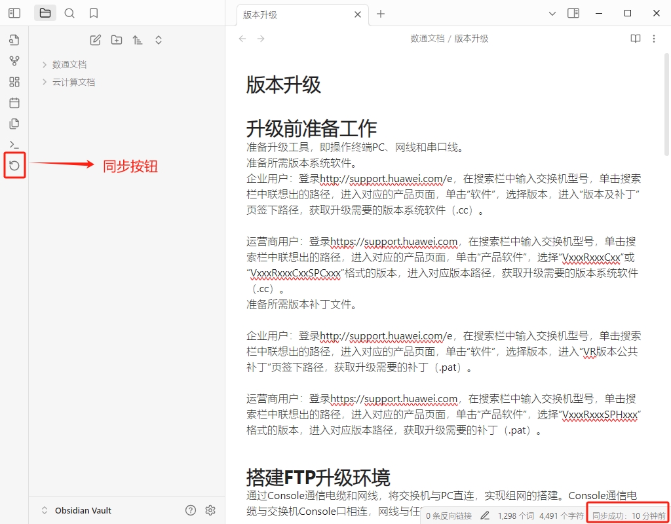The height and width of the screenshot is (524, 671).
Task: Open graph view from the ribbon
Action: [14, 61]
